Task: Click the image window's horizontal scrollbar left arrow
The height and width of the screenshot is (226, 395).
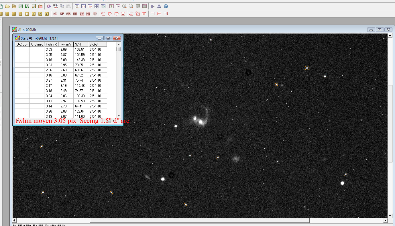Action: (x=15, y=220)
